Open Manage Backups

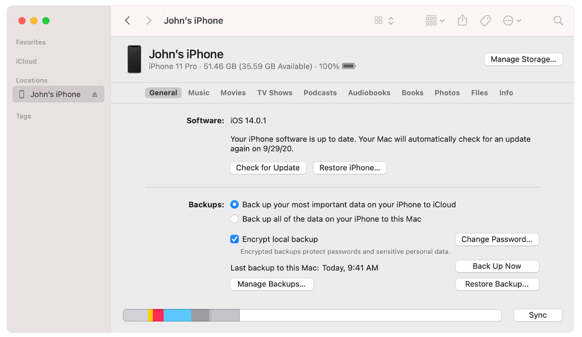coord(271,284)
